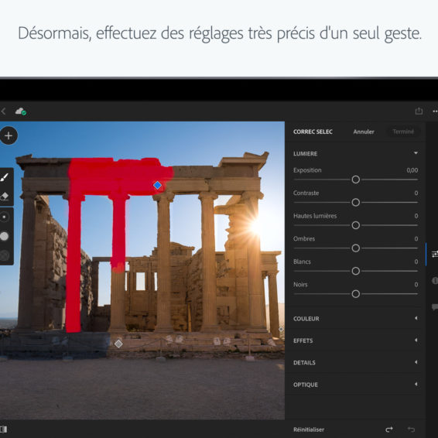Open the brush feather control

pos(4,236)
